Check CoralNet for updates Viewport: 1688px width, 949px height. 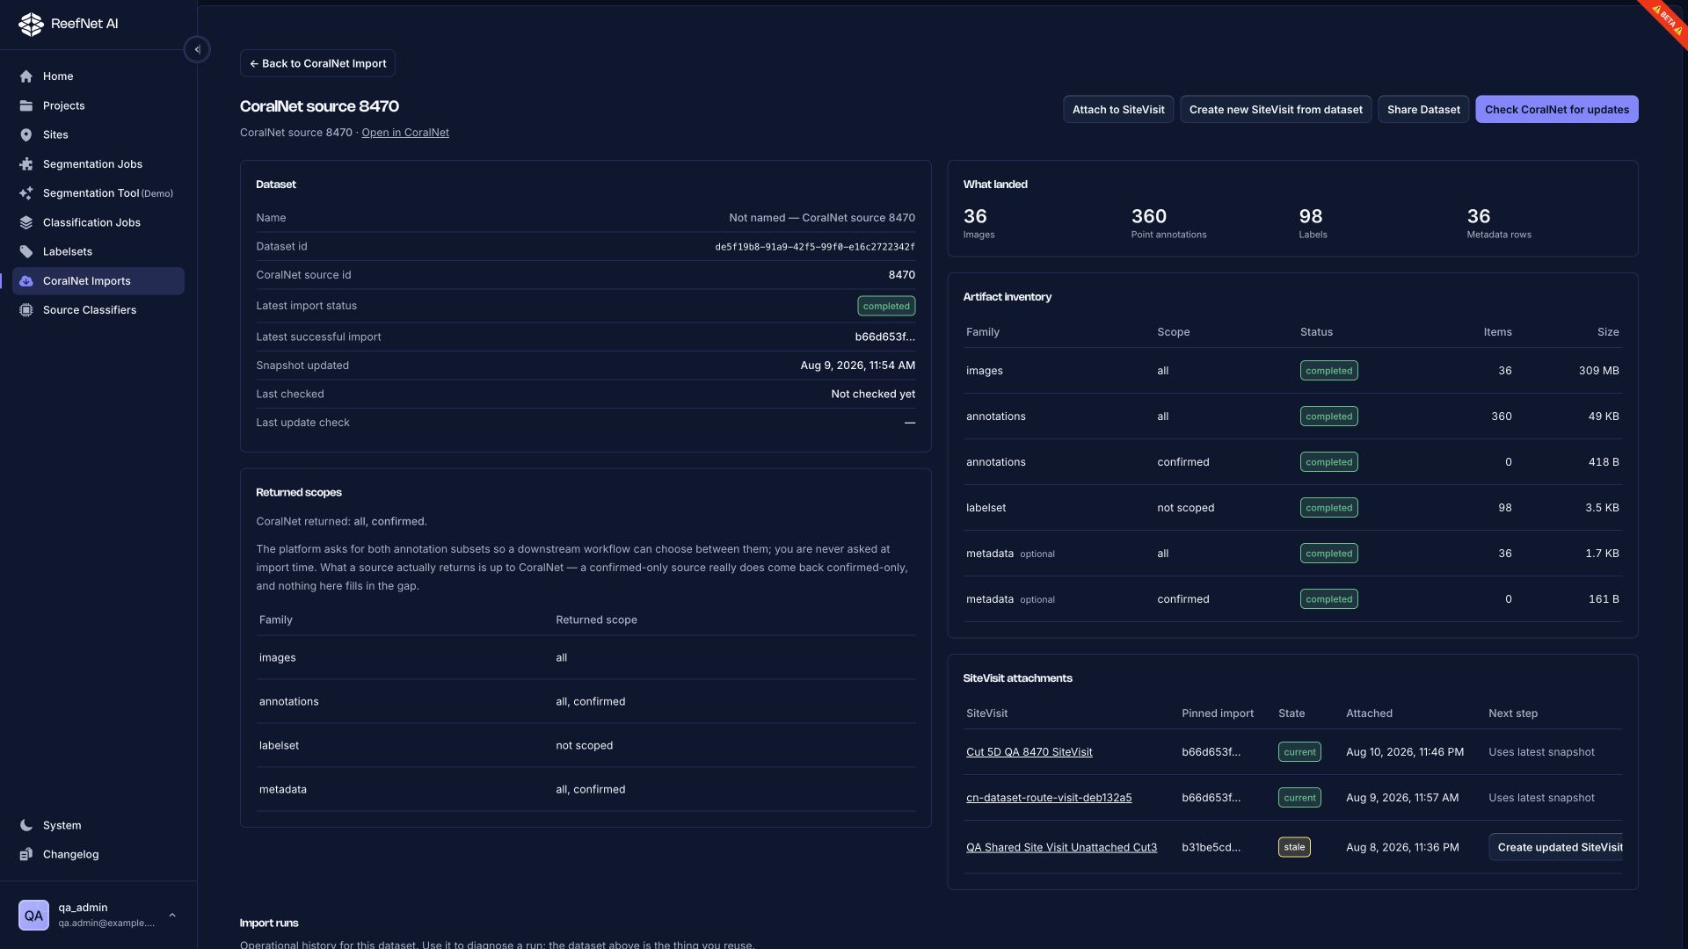1556,110
